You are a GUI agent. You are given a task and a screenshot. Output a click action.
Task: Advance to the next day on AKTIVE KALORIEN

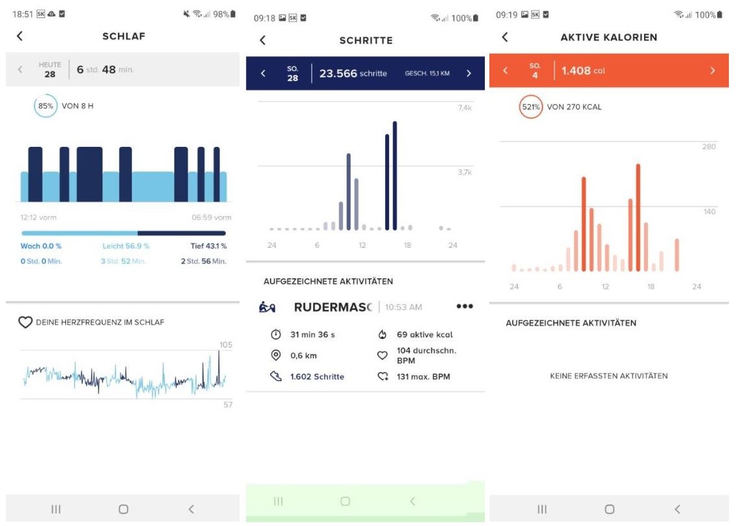(713, 71)
